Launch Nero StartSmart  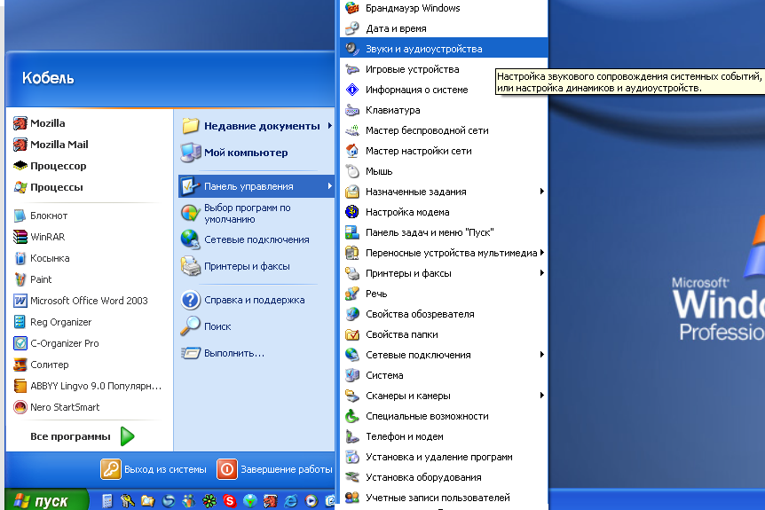pyautogui.click(x=56, y=408)
